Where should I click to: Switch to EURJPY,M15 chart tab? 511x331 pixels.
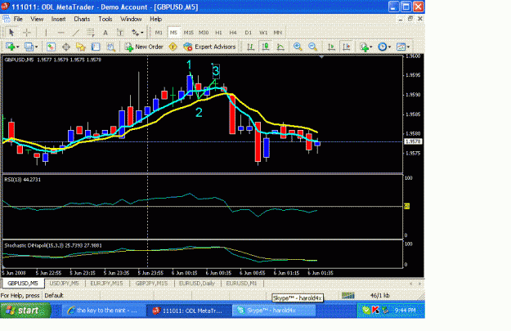point(106,284)
